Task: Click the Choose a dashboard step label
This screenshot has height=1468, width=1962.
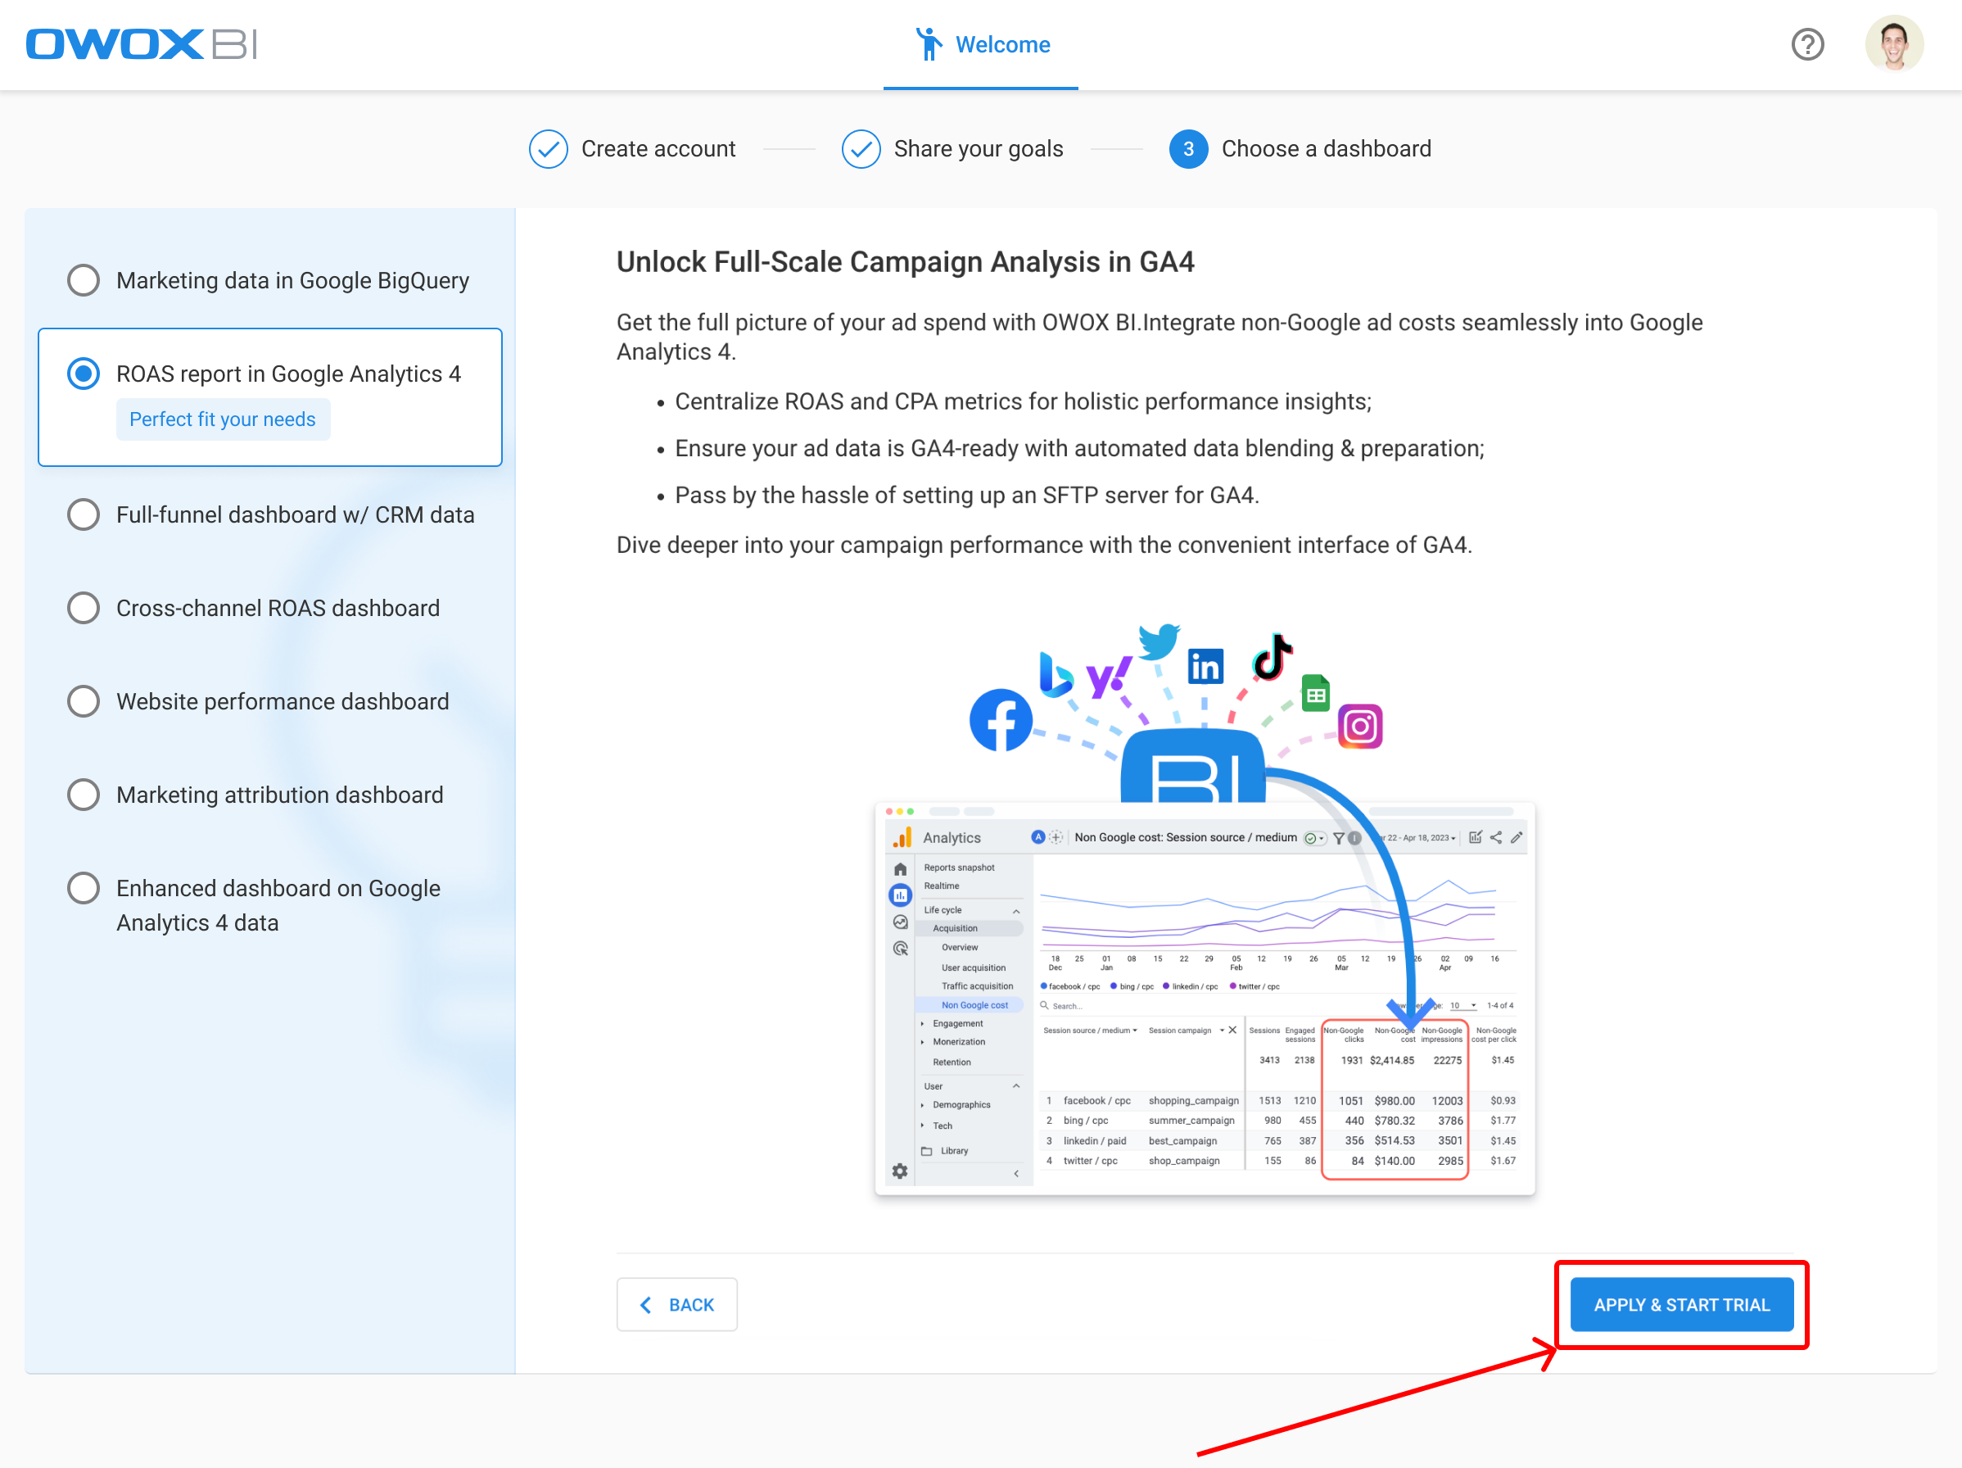Action: 1326,149
